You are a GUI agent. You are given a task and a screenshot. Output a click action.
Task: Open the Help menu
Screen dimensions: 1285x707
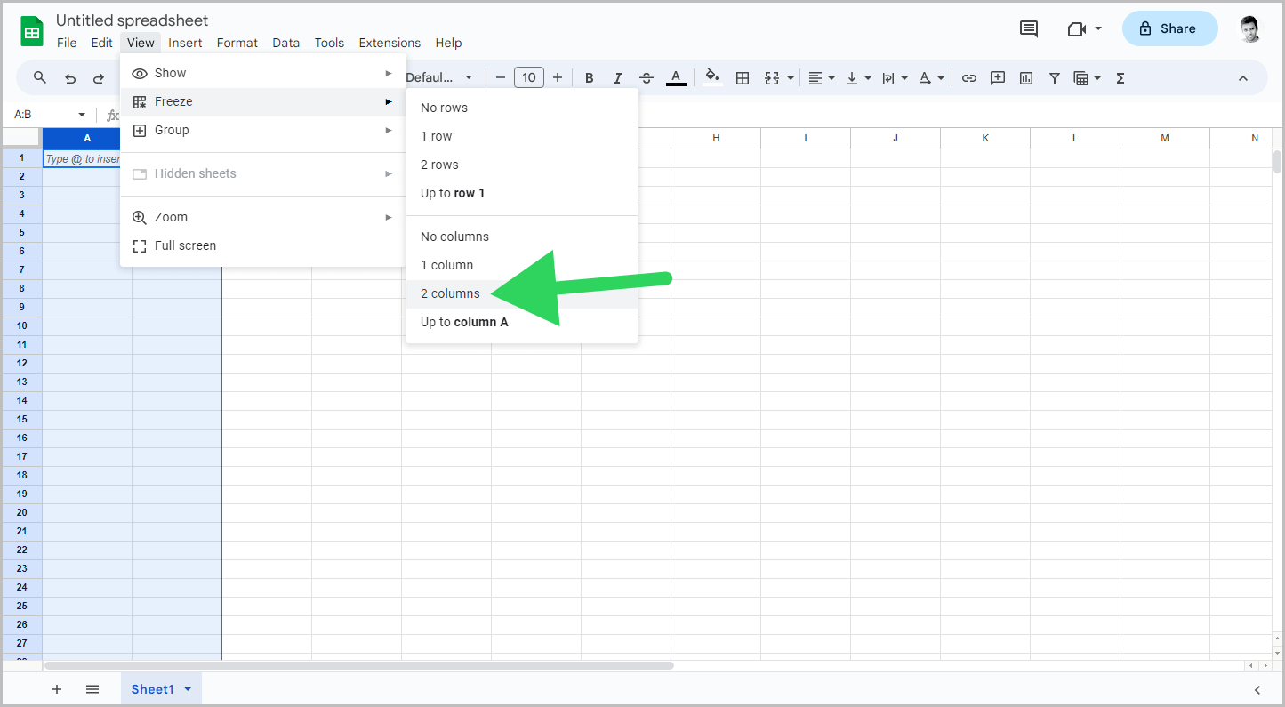(x=448, y=43)
